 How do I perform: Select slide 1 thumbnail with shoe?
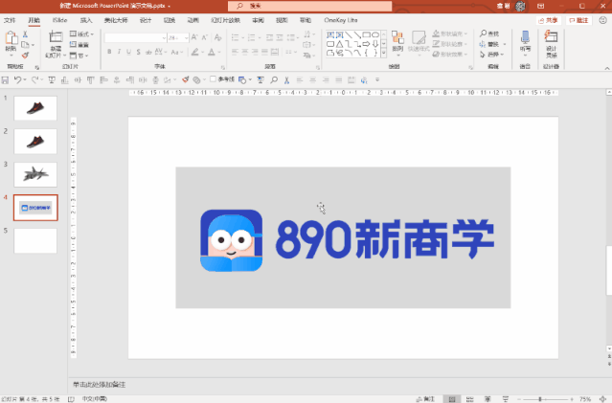point(35,108)
